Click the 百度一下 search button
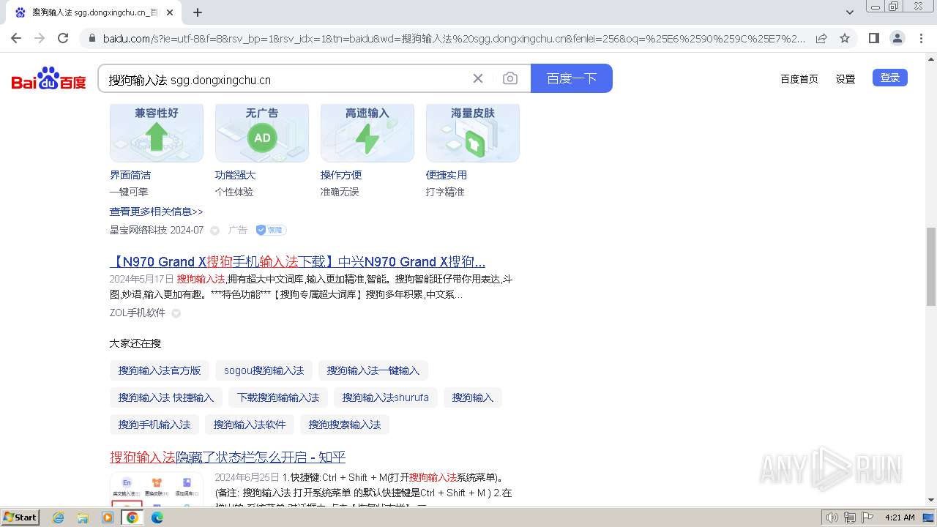The height and width of the screenshot is (527, 937). click(x=572, y=78)
